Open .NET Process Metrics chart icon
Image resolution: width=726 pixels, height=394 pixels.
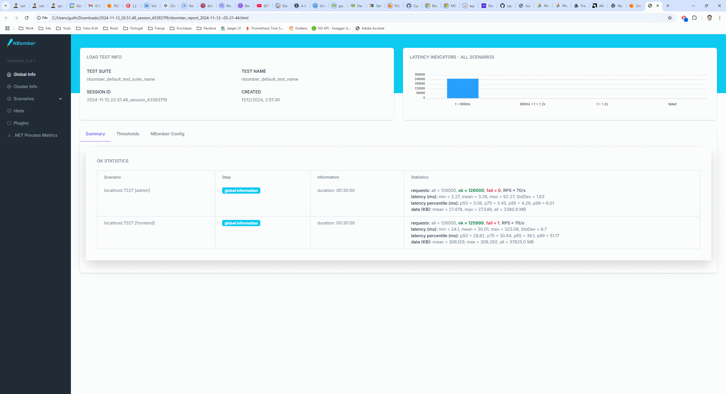pos(9,135)
